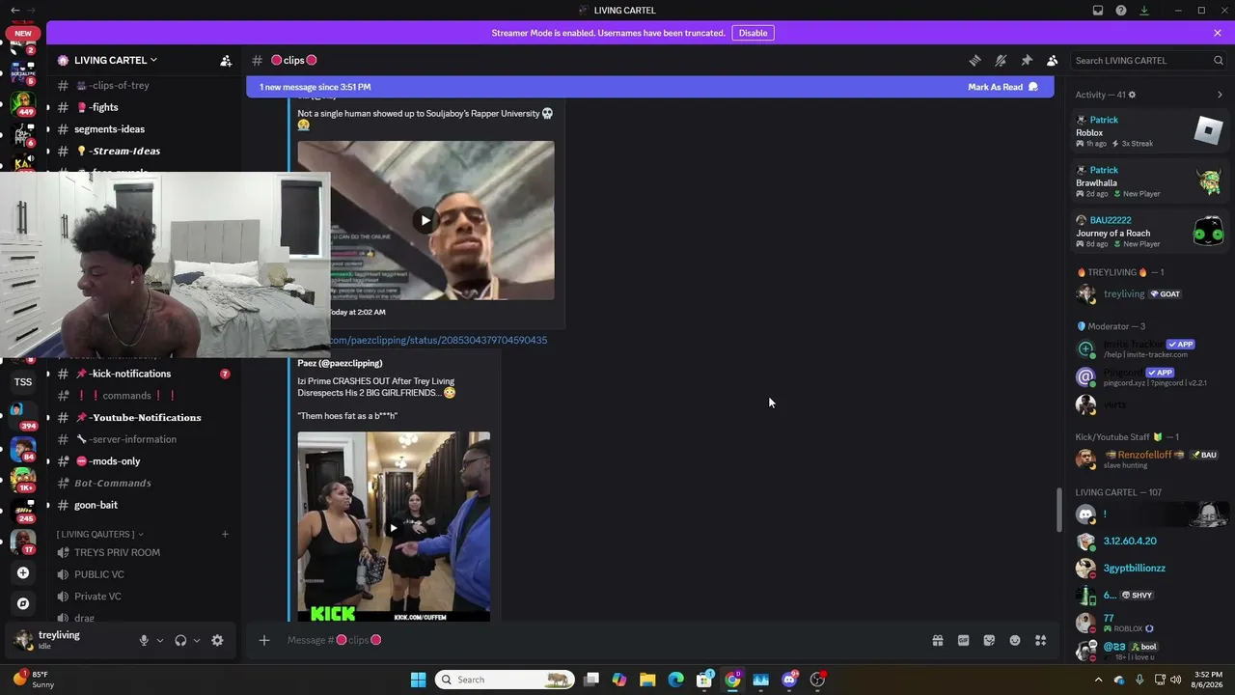Open the emoji picker
Screen dimensions: 1235x695
click(x=1015, y=640)
